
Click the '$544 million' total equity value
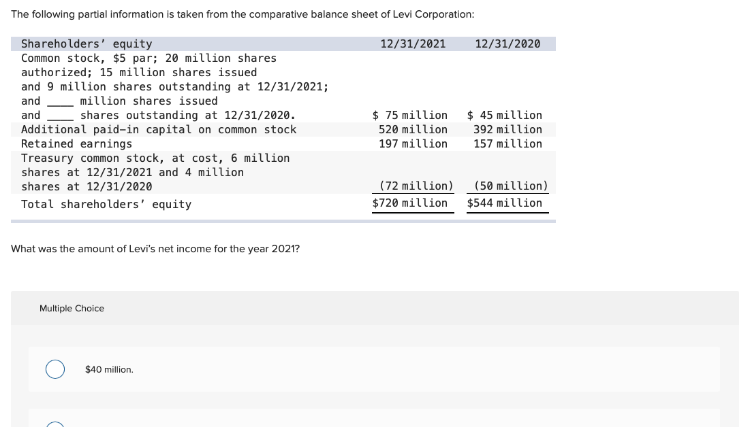[505, 203]
